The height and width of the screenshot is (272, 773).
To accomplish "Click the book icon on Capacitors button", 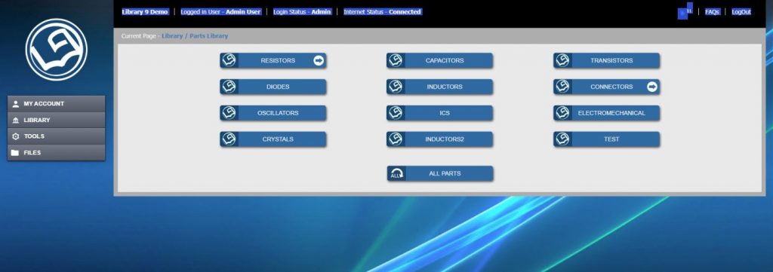I will pyautogui.click(x=396, y=60).
